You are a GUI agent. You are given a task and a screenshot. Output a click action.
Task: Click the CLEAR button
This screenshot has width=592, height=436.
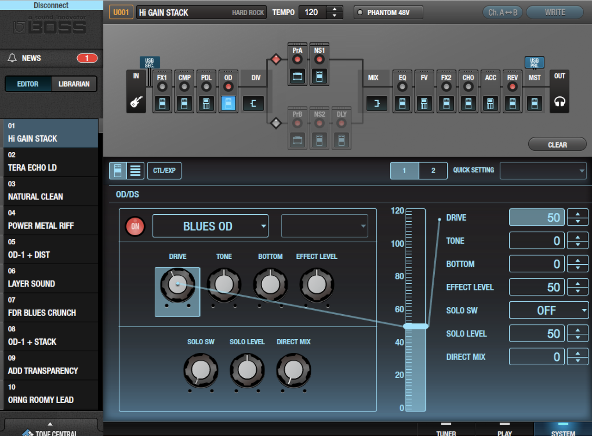(557, 144)
